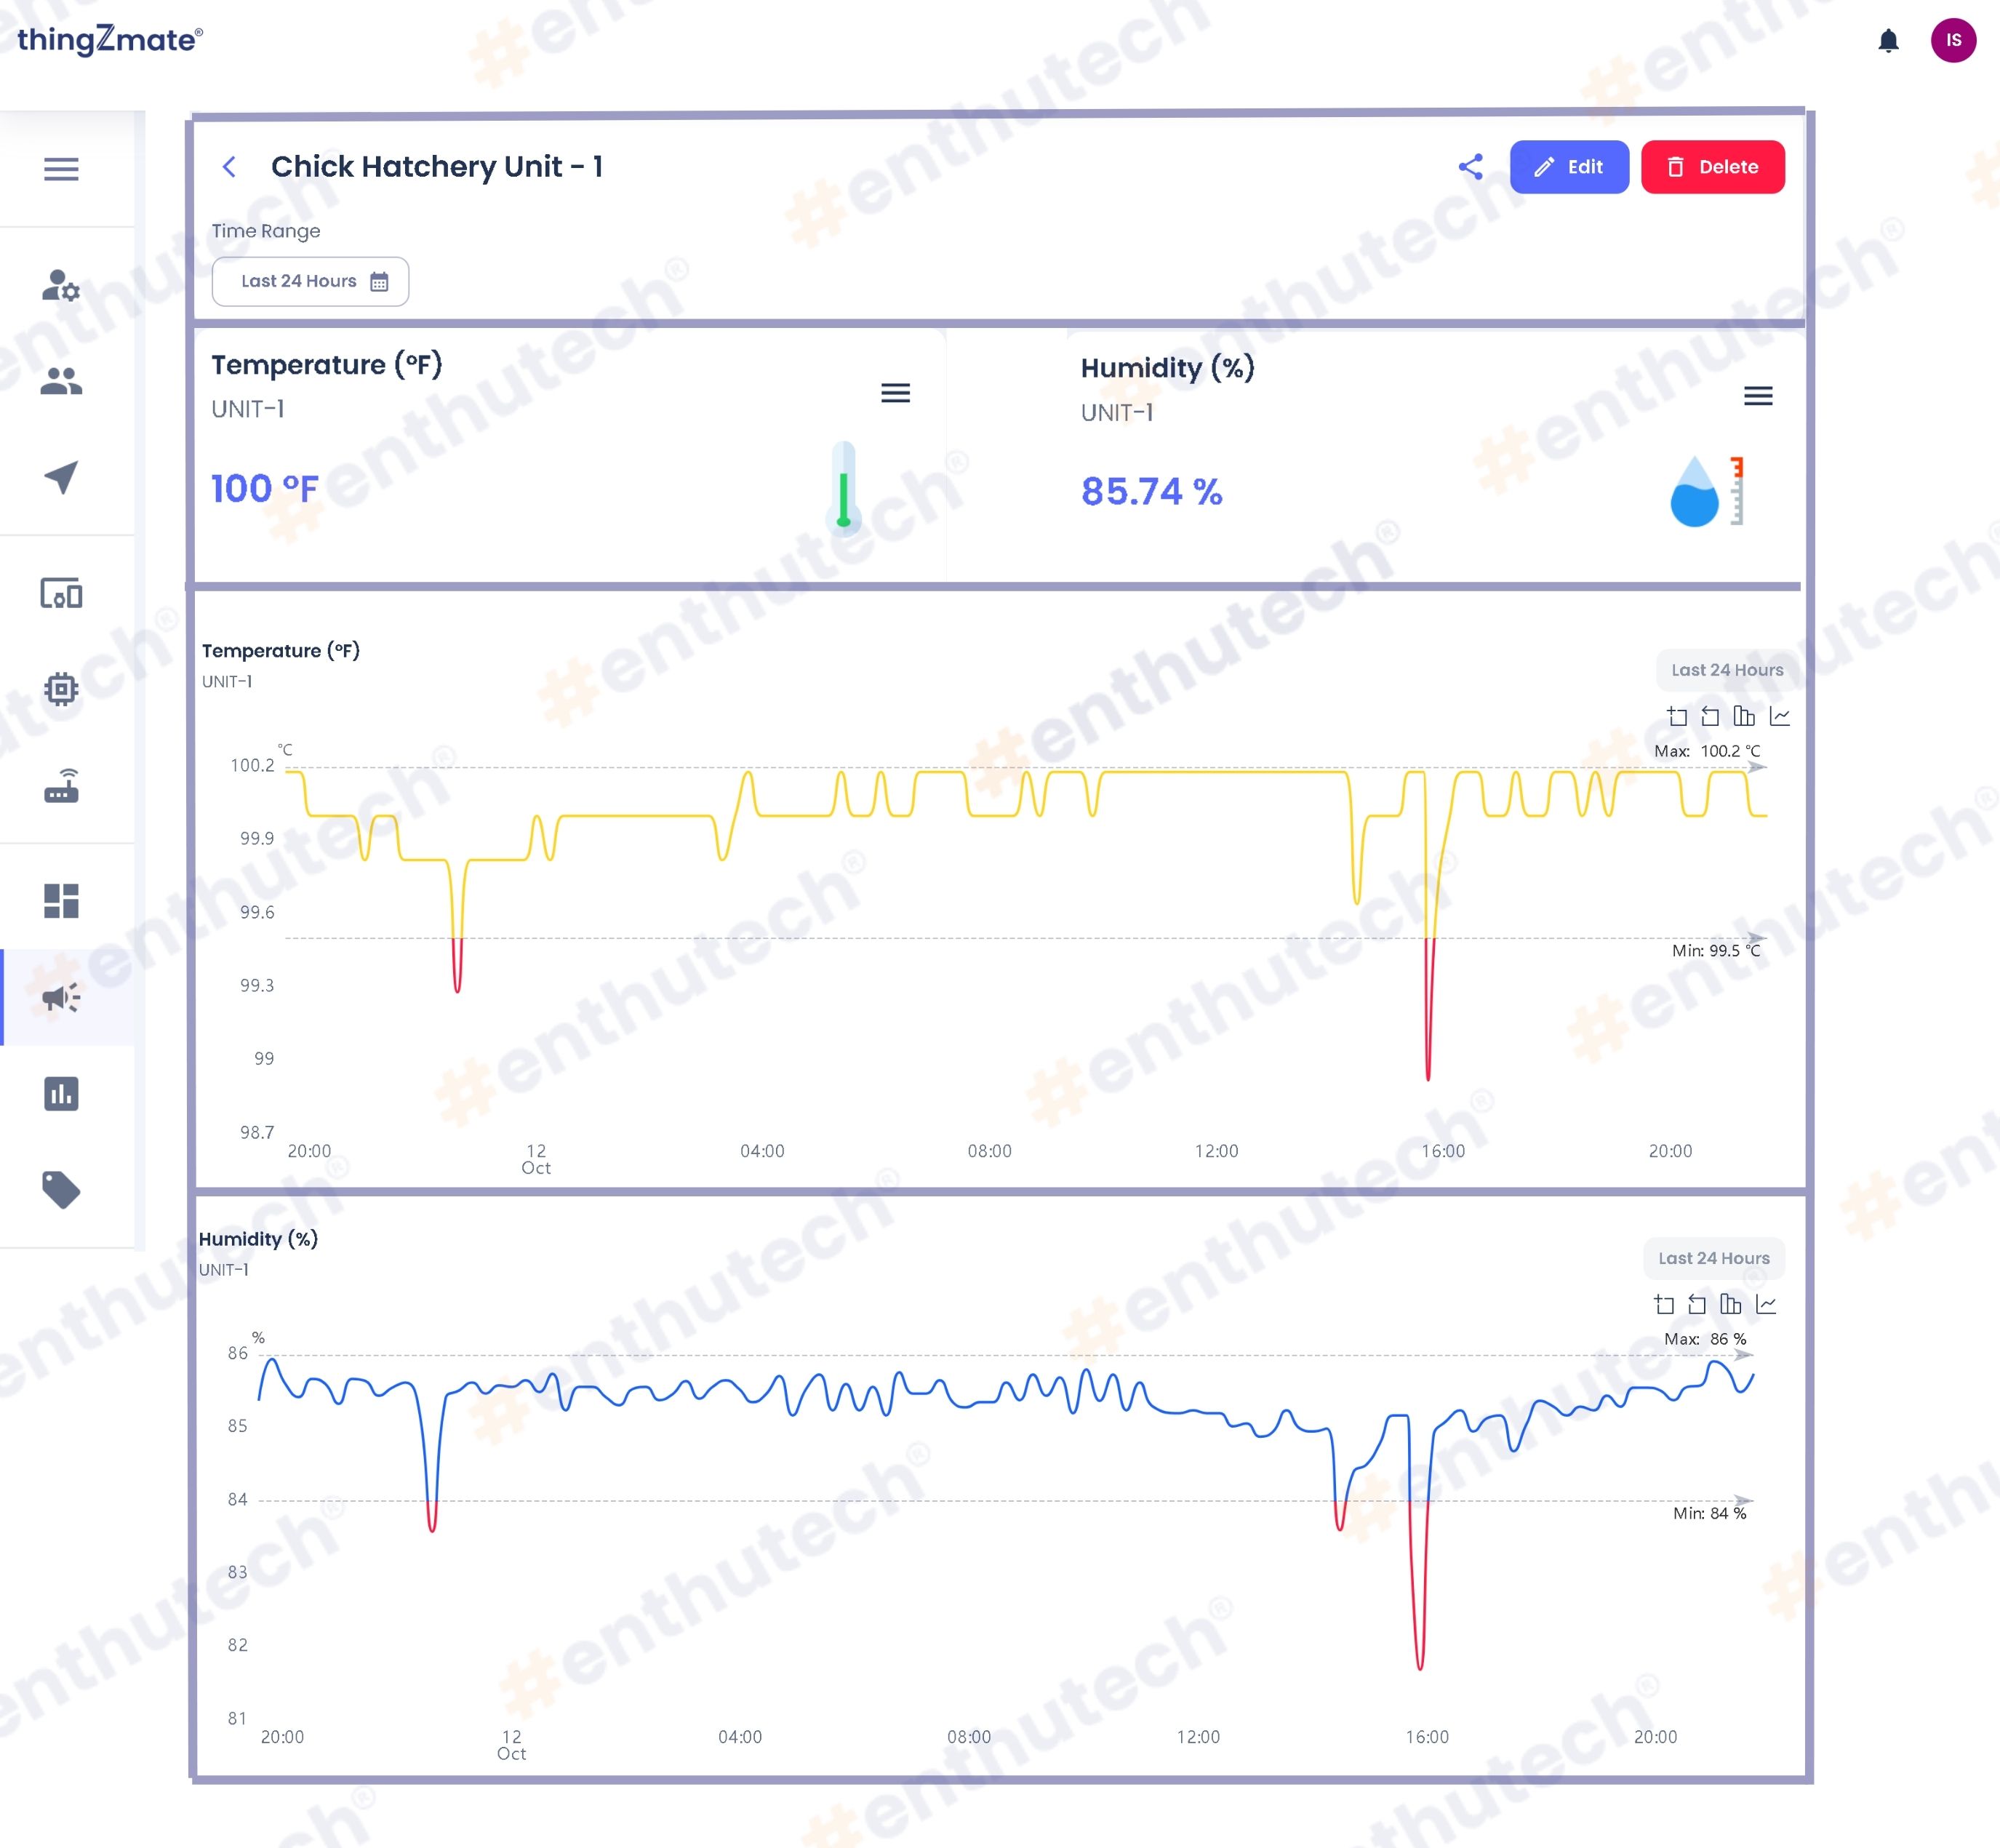Open the gateway router sidebar icon
This screenshot has width=2000, height=1848.
61,786
